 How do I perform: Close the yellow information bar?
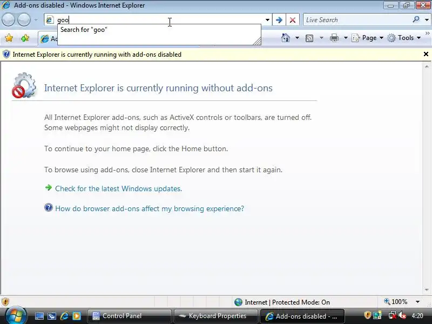pyautogui.click(x=426, y=55)
